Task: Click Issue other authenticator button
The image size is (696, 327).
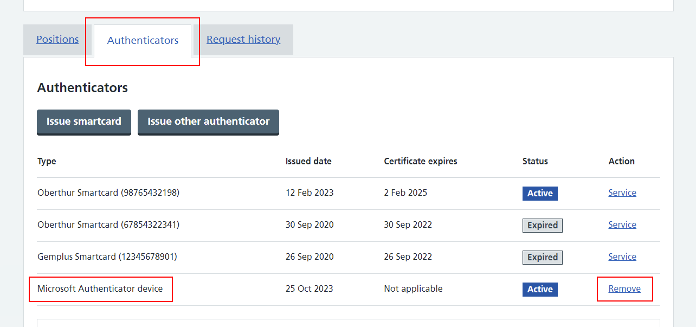Action: tap(208, 122)
